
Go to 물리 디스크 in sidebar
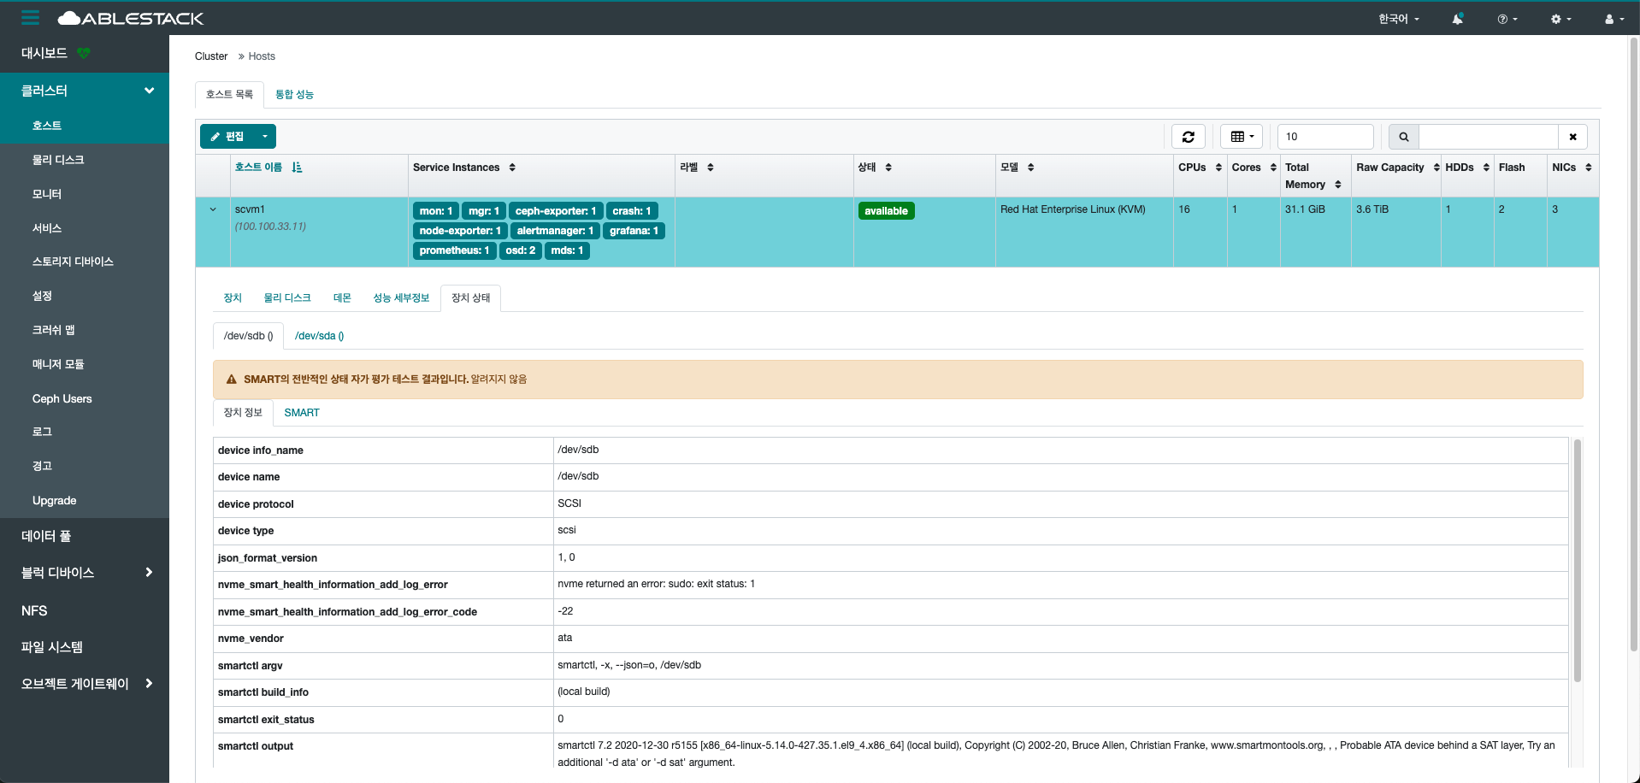click(x=58, y=160)
